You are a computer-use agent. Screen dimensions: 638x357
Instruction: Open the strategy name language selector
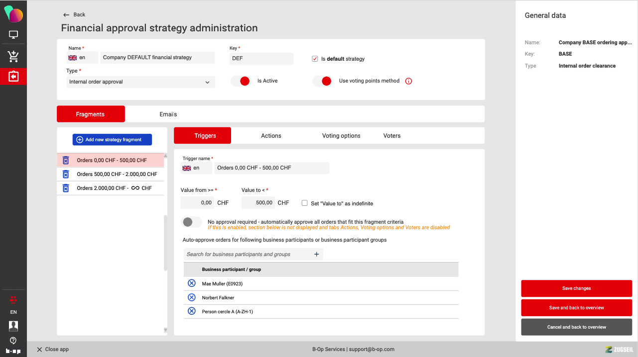tap(82, 58)
